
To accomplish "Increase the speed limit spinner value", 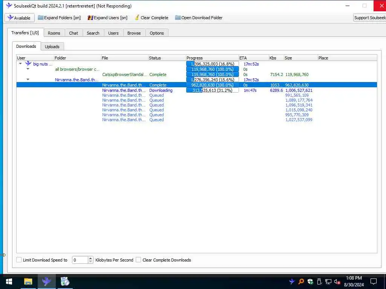I will [x=90, y=258].
